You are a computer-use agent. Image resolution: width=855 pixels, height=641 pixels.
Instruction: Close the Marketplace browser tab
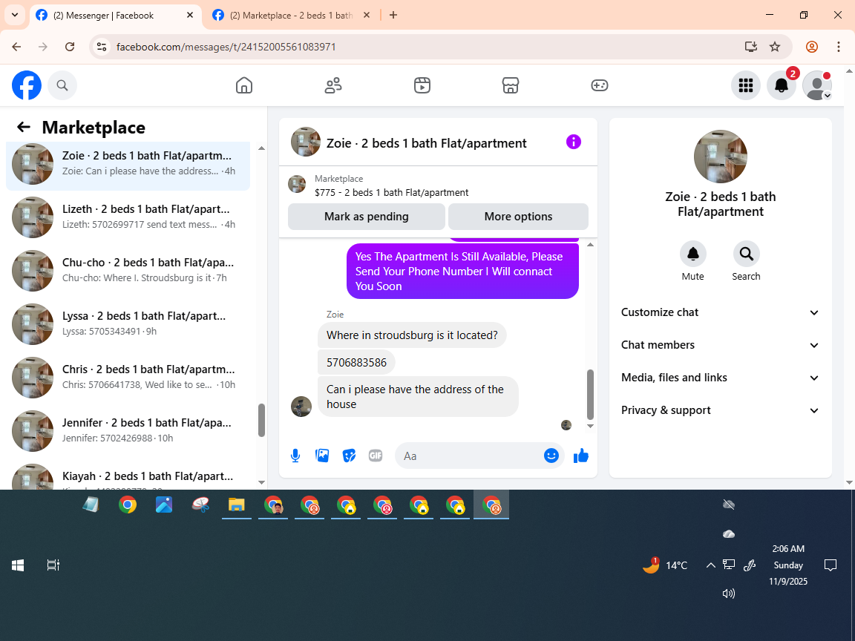point(367,16)
